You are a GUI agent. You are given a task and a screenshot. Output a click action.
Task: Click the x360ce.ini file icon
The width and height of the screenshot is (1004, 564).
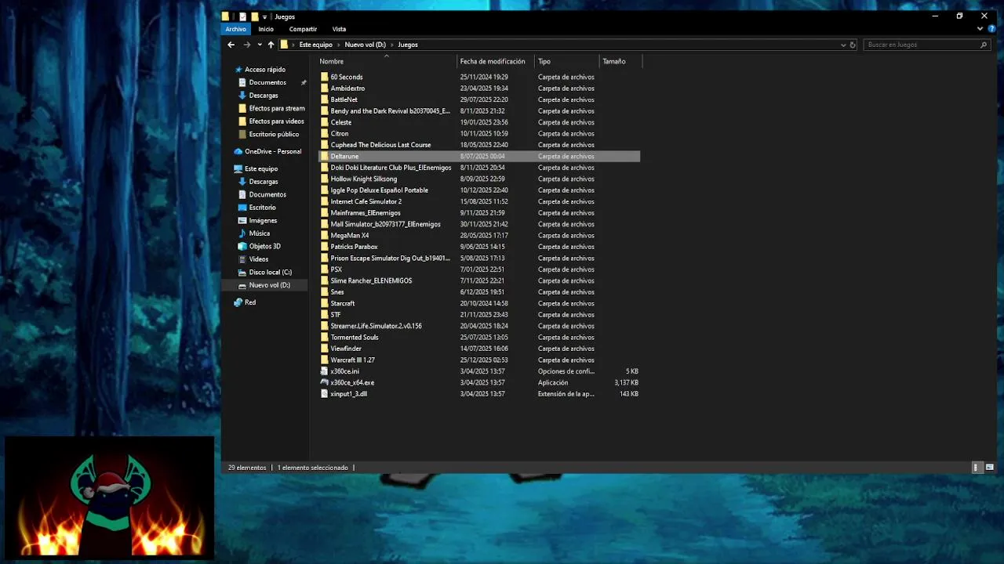tap(325, 371)
